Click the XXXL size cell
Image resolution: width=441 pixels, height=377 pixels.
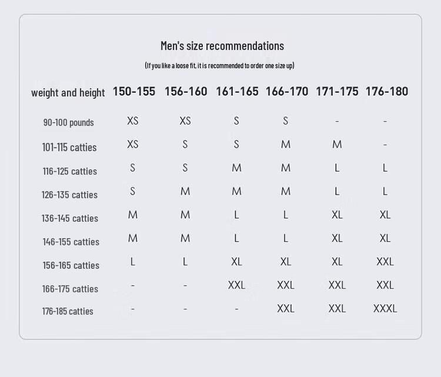pyautogui.click(x=385, y=308)
